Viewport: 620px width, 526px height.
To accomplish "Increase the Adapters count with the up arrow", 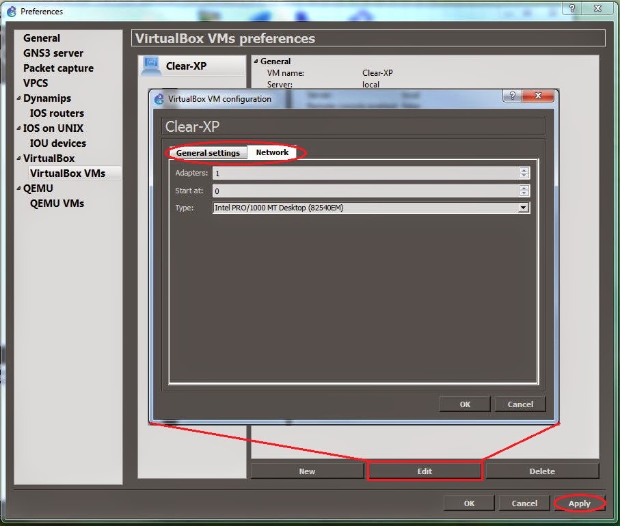I will click(x=524, y=170).
